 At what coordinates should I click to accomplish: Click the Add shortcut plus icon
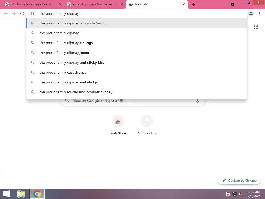pos(147,121)
